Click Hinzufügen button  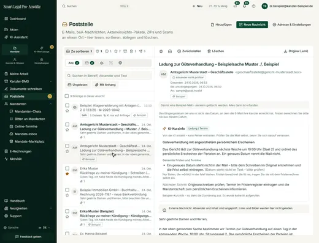pyautogui.click(x=221, y=24)
